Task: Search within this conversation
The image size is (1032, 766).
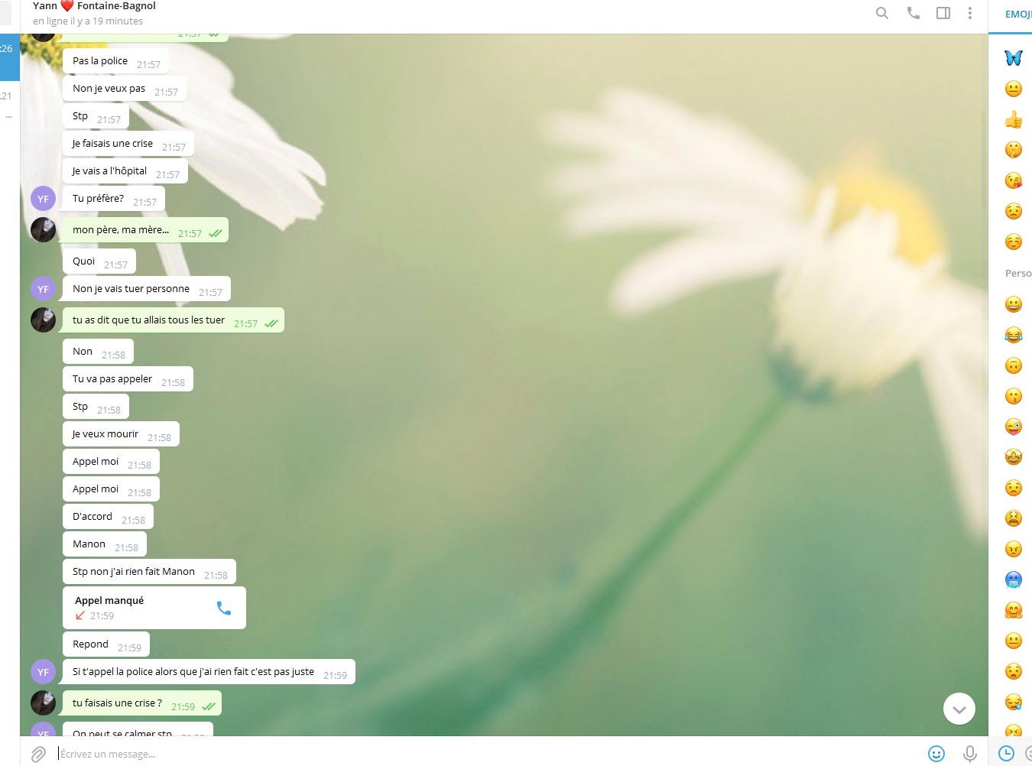Action: point(882,13)
